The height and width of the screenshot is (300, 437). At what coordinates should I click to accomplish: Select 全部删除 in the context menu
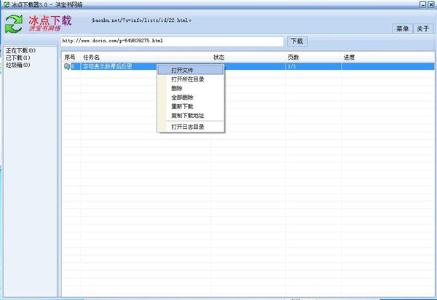pos(190,98)
